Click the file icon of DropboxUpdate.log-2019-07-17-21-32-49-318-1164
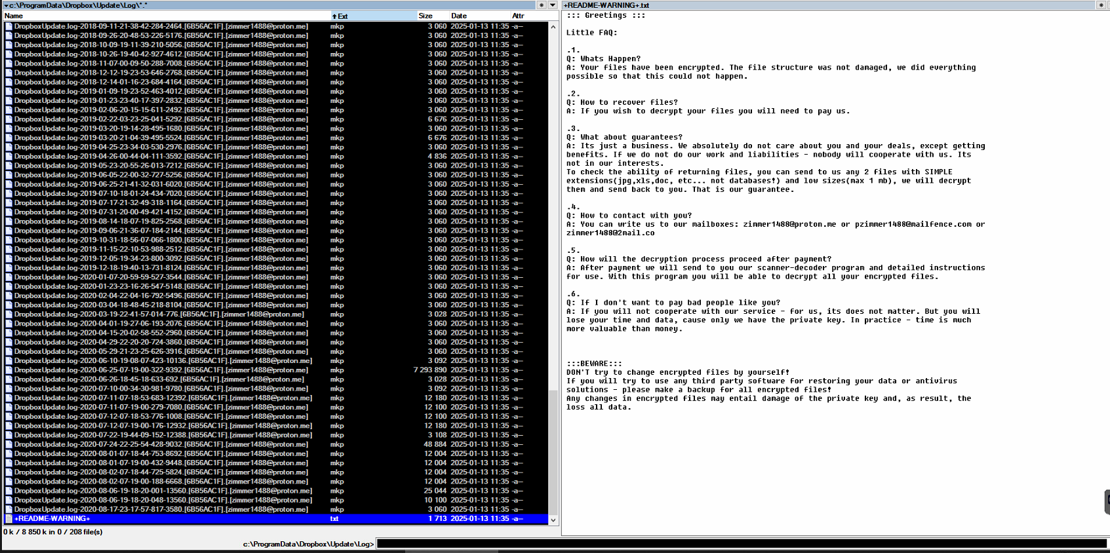1110x553 pixels. click(9, 203)
